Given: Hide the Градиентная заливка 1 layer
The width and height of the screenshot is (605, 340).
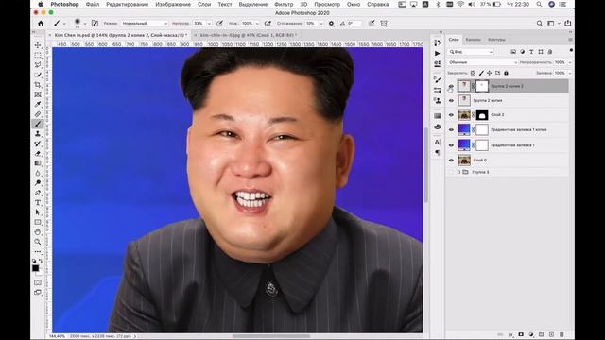Looking at the screenshot, I should pyautogui.click(x=451, y=145).
